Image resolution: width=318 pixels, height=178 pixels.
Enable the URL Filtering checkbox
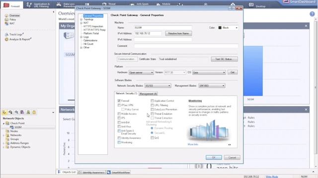point(152,105)
